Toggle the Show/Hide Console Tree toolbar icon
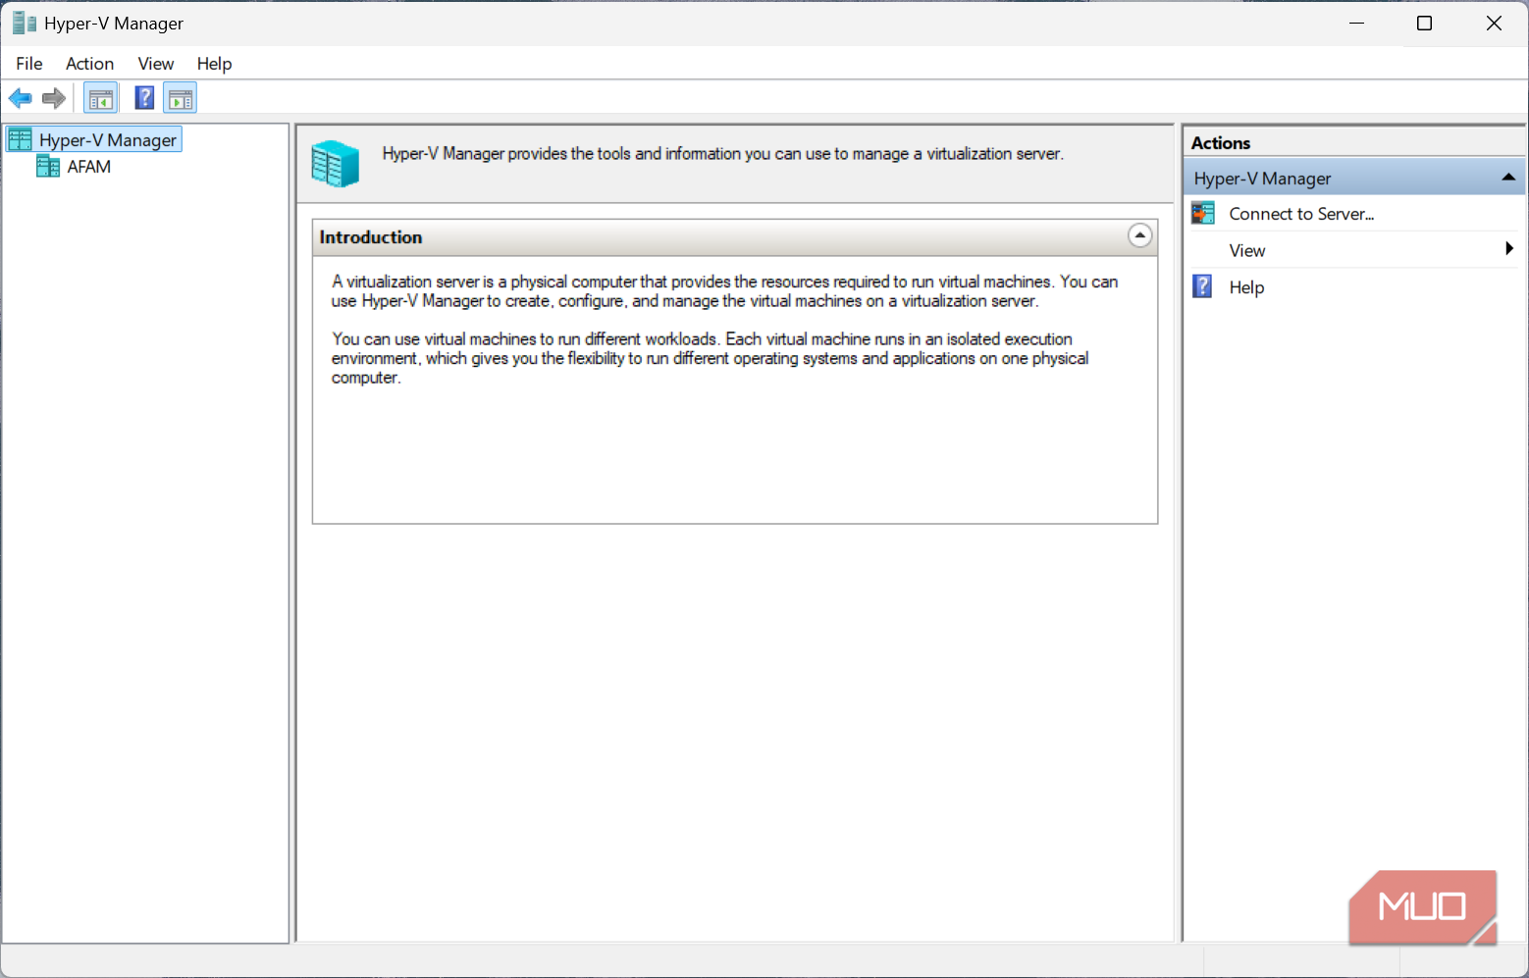 coord(101,98)
